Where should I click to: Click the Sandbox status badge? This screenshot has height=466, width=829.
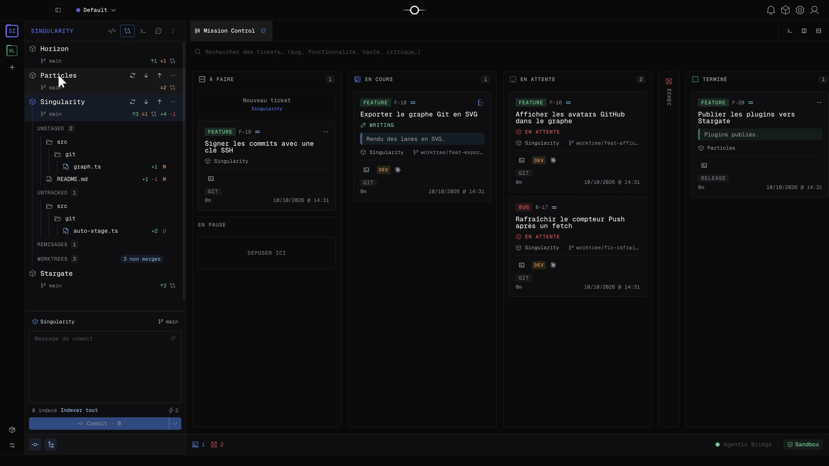pos(803,444)
